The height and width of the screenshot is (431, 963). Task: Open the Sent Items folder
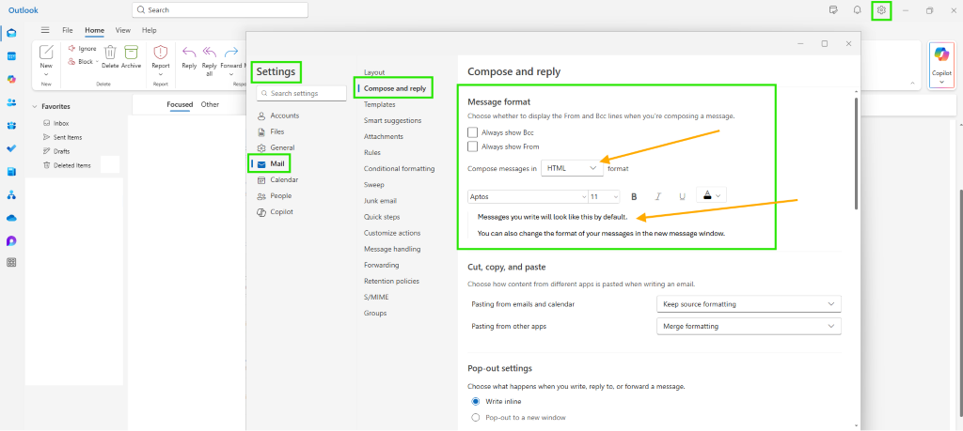pos(68,137)
